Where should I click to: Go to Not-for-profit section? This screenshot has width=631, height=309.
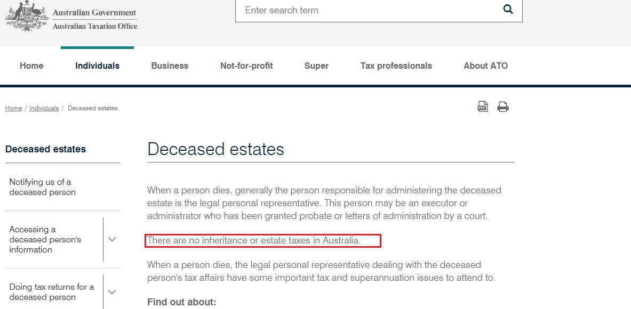coord(246,66)
